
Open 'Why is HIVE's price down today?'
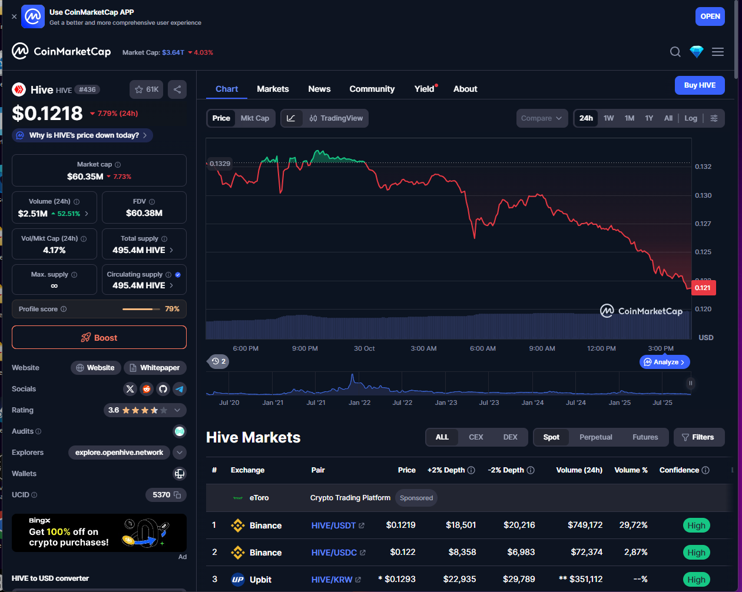[x=82, y=135]
